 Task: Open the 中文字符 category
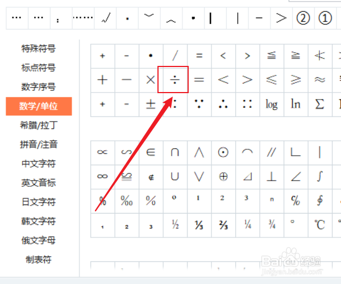(39, 164)
